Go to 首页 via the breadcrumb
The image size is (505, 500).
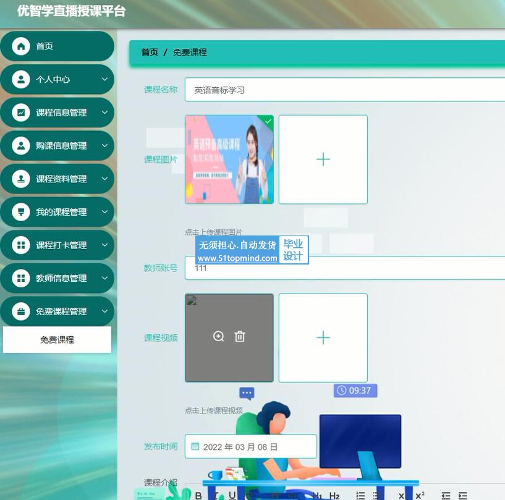pos(150,52)
